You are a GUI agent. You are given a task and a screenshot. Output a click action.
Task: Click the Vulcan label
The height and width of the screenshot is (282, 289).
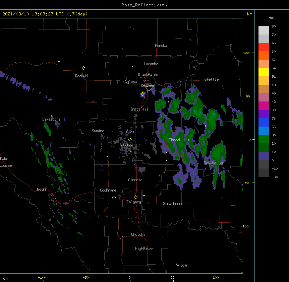pos(182,265)
